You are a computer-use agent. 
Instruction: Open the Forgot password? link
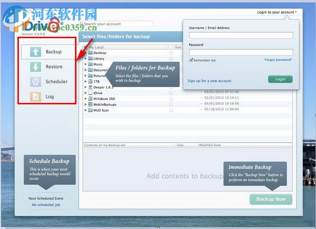tap(278, 60)
